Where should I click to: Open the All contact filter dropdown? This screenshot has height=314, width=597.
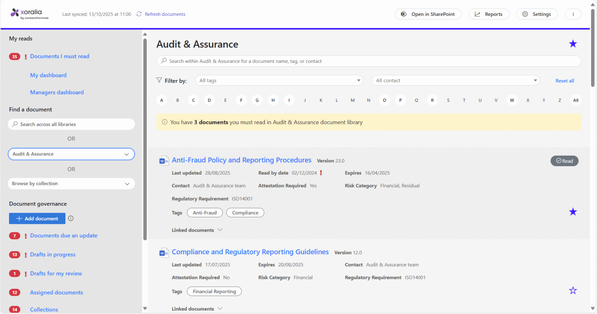[x=456, y=80]
